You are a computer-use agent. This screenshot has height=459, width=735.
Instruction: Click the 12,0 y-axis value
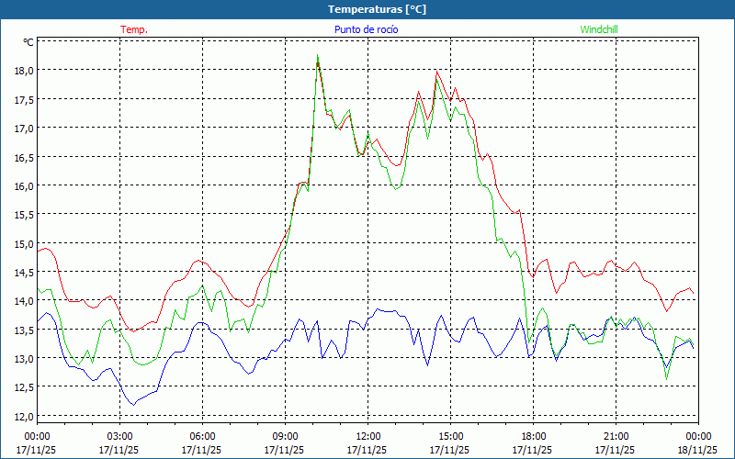point(23,416)
